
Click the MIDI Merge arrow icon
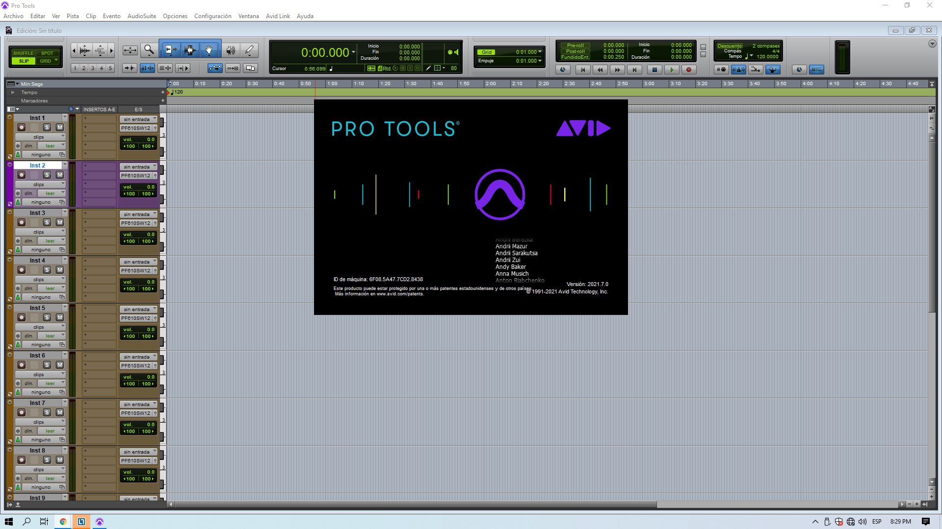(755, 70)
